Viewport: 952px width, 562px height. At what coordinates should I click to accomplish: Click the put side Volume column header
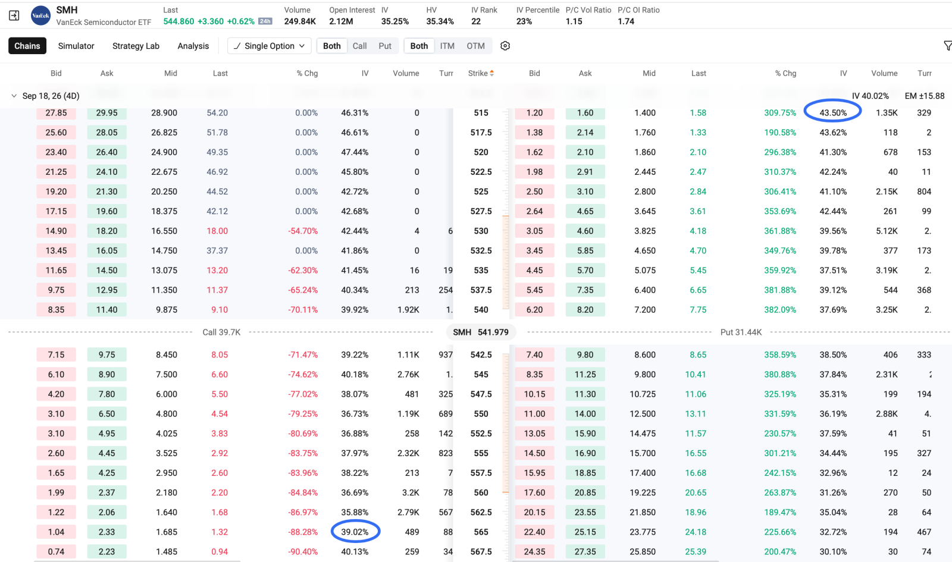pos(884,73)
